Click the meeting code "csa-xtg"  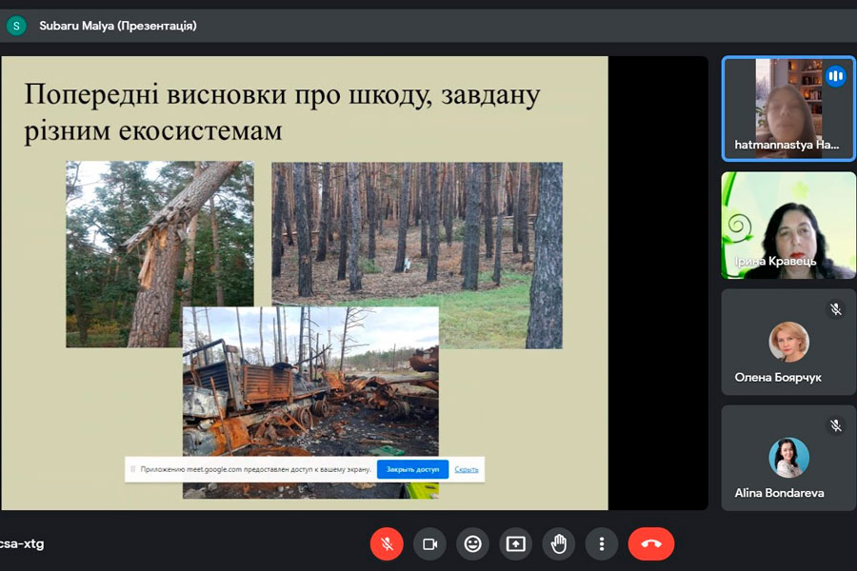[x=21, y=543]
